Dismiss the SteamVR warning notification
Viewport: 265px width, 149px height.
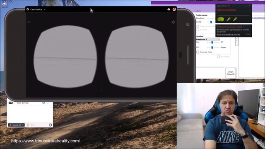pyautogui.click(x=248, y=34)
